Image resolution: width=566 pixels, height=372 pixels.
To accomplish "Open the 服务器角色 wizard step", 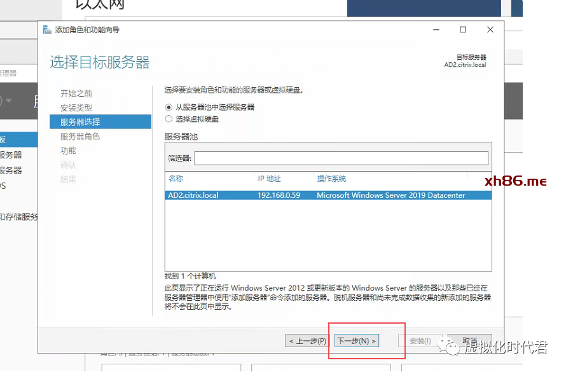I will pyautogui.click(x=80, y=136).
